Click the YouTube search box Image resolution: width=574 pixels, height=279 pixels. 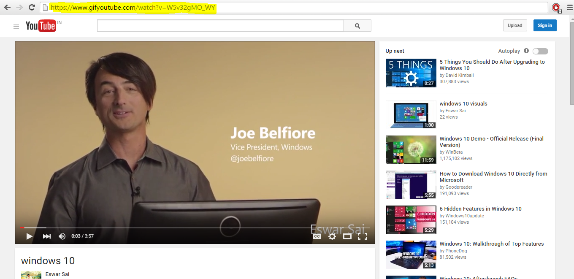tap(220, 26)
